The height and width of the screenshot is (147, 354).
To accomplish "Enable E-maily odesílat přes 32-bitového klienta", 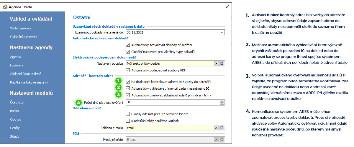I will pyautogui.click(x=128, y=114).
